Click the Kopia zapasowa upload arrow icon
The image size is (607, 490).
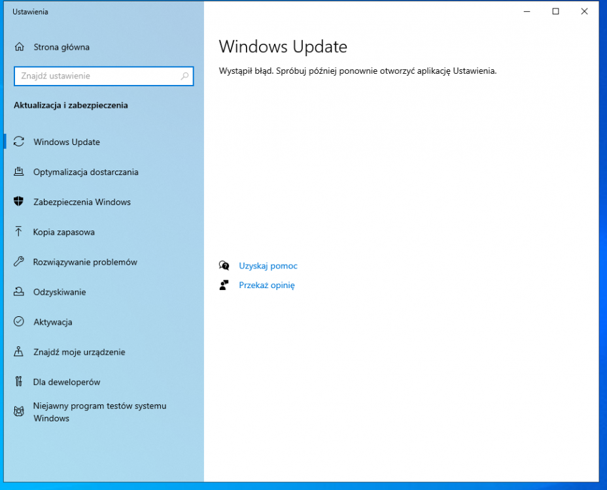(19, 232)
